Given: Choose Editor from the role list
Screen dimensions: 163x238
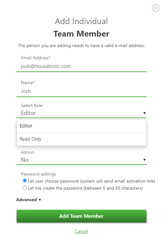Looking at the screenshot, I should [x=81, y=126].
